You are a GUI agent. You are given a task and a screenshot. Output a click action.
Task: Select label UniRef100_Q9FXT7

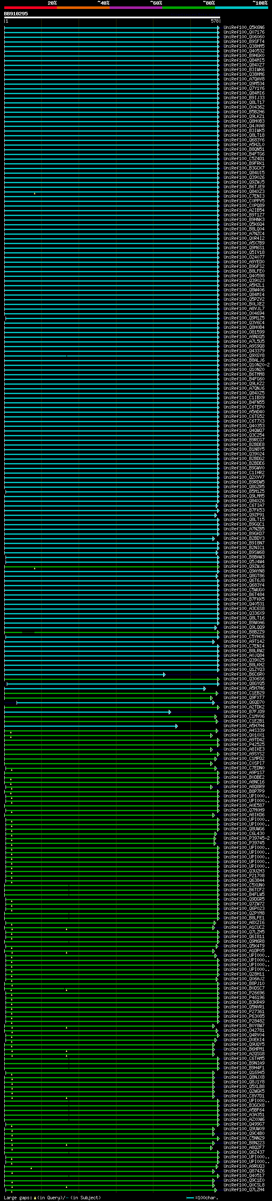244,698
